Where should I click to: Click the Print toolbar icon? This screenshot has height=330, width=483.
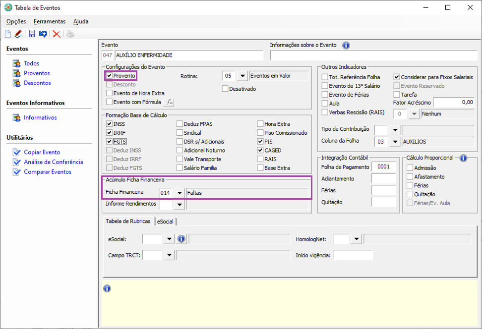(x=70, y=34)
